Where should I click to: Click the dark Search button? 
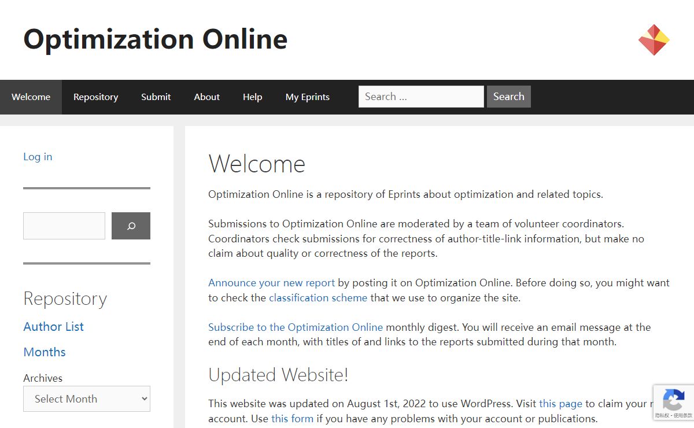point(509,97)
